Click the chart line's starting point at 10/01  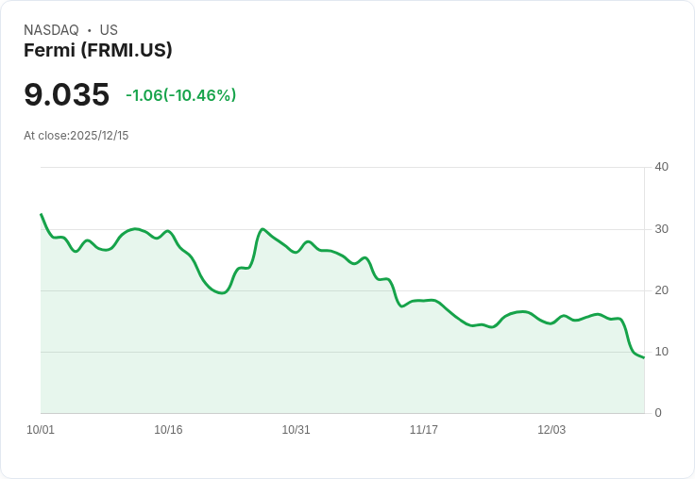(x=41, y=215)
